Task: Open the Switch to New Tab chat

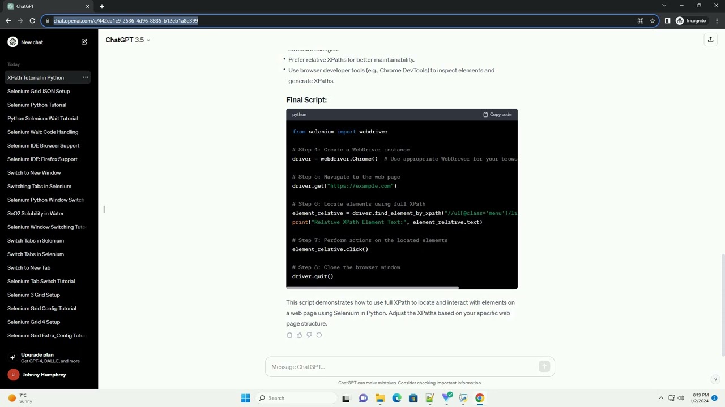Action: [x=48, y=267]
